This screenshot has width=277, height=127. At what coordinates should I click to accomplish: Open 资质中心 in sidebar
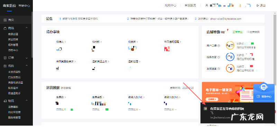tap(13, 50)
